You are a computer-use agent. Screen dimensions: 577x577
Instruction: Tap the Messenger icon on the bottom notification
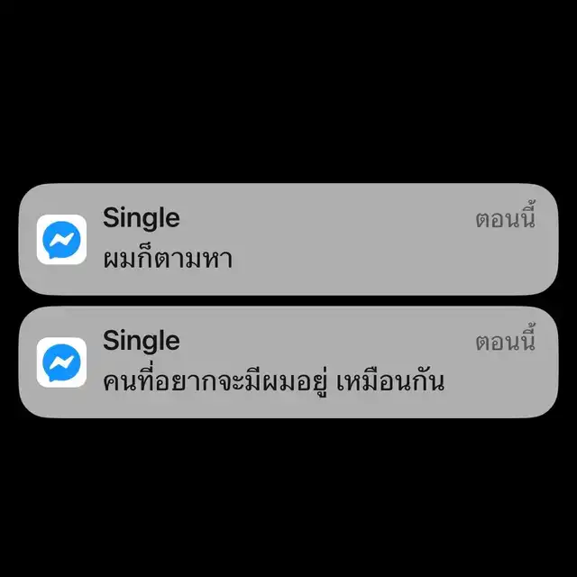[61, 362]
